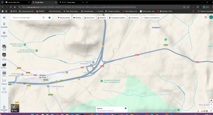Click the Alcolea del Pinar town label

43,76
